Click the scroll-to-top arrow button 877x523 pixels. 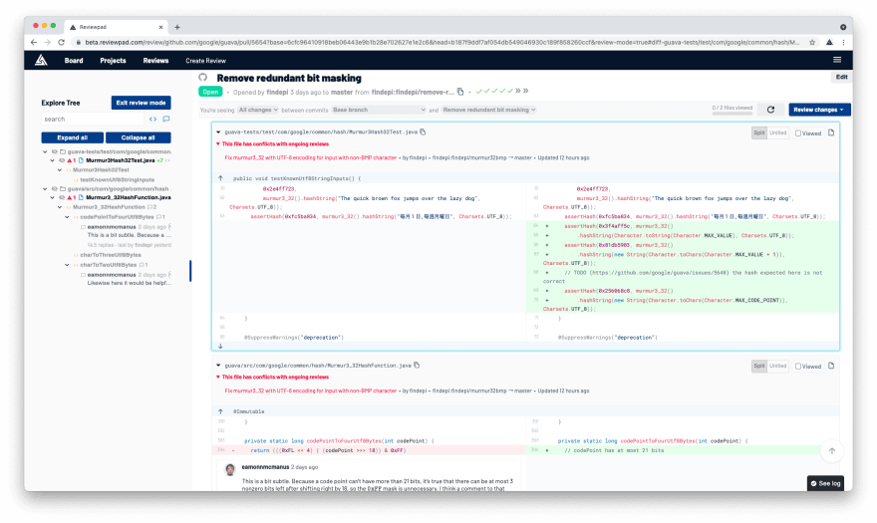(x=832, y=451)
